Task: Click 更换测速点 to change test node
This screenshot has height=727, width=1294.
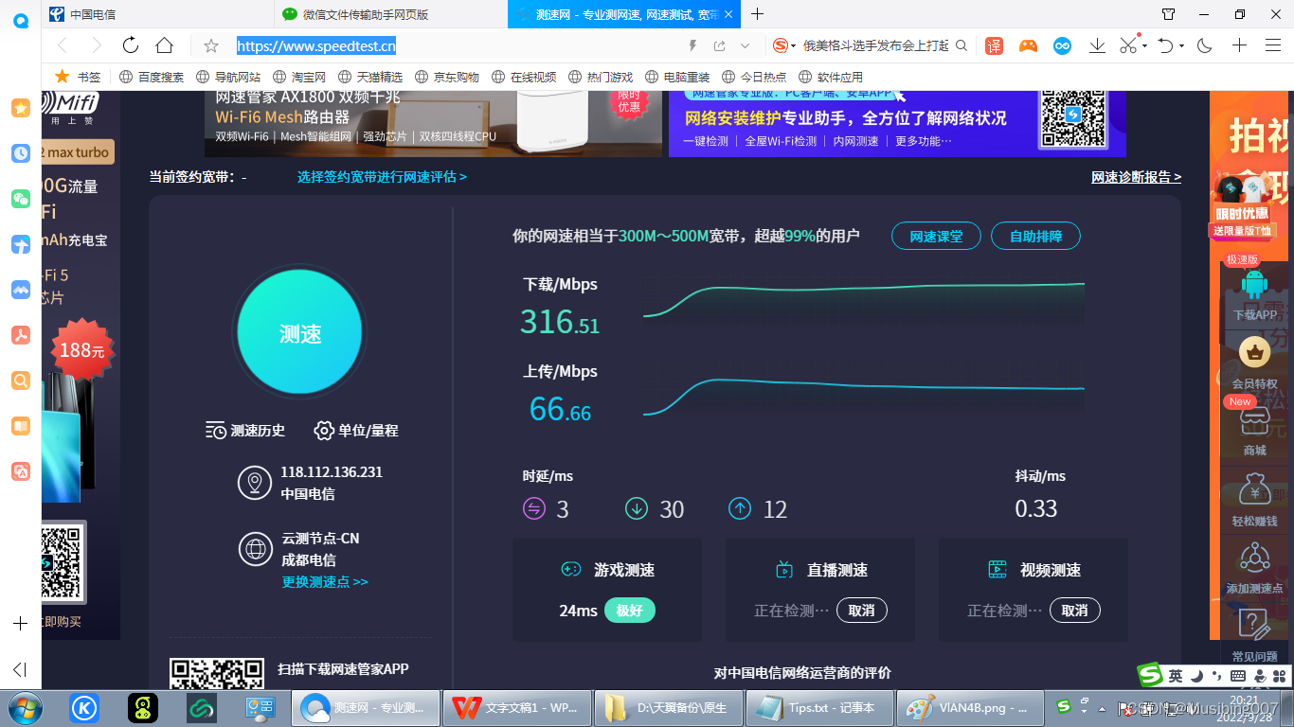Action: [x=324, y=582]
